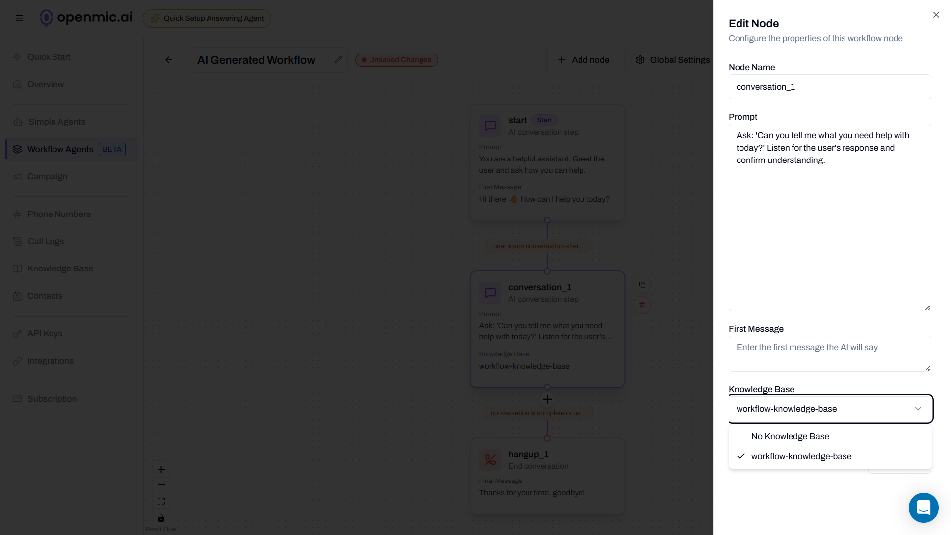Expand Global Settings
This screenshot has width=951, height=535.
[x=673, y=60]
